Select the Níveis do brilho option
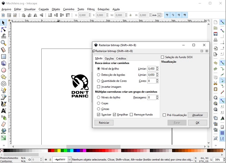The width and height of the screenshot is (226, 163). pyautogui.click(x=98, y=97)
